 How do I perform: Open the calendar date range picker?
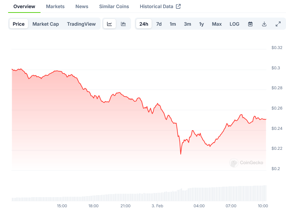(x=250, y=24)
